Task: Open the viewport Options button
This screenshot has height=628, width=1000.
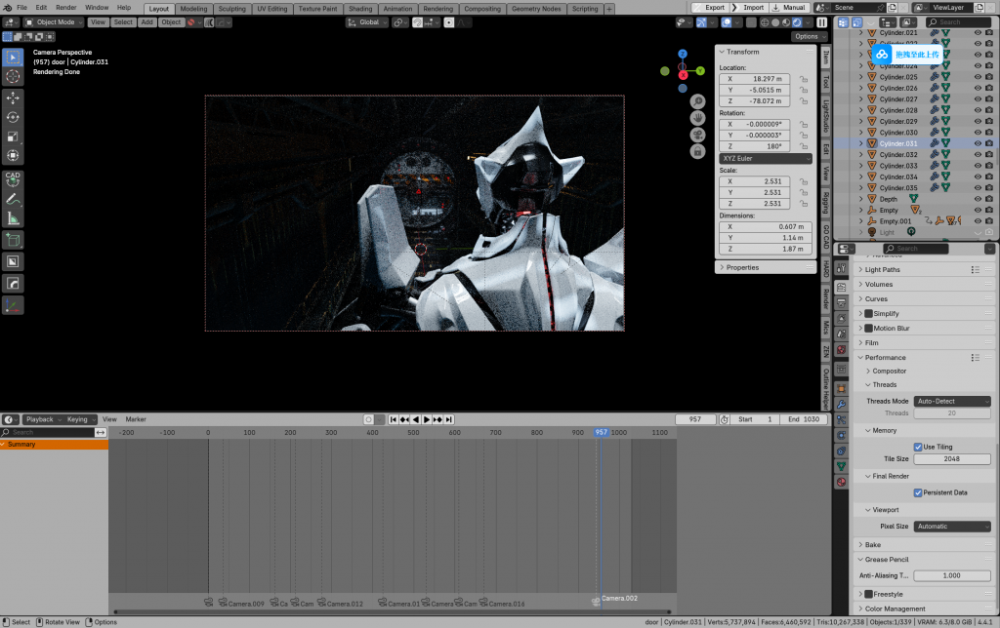Action: point(808,37)
